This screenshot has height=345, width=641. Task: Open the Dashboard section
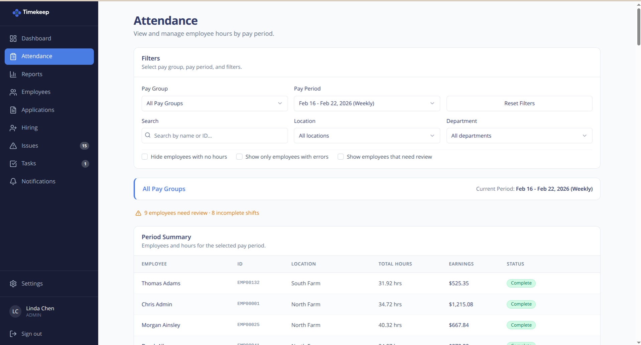(x=36, y=38)
